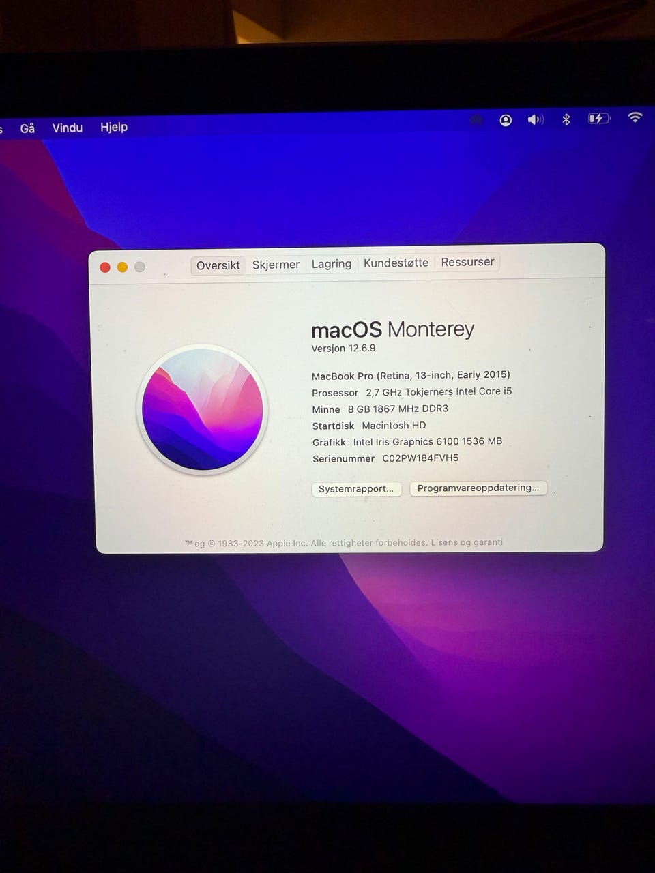Click 'MacBook Pro (Retina, 13-inch, Early 2015)' text

point(411,375)
